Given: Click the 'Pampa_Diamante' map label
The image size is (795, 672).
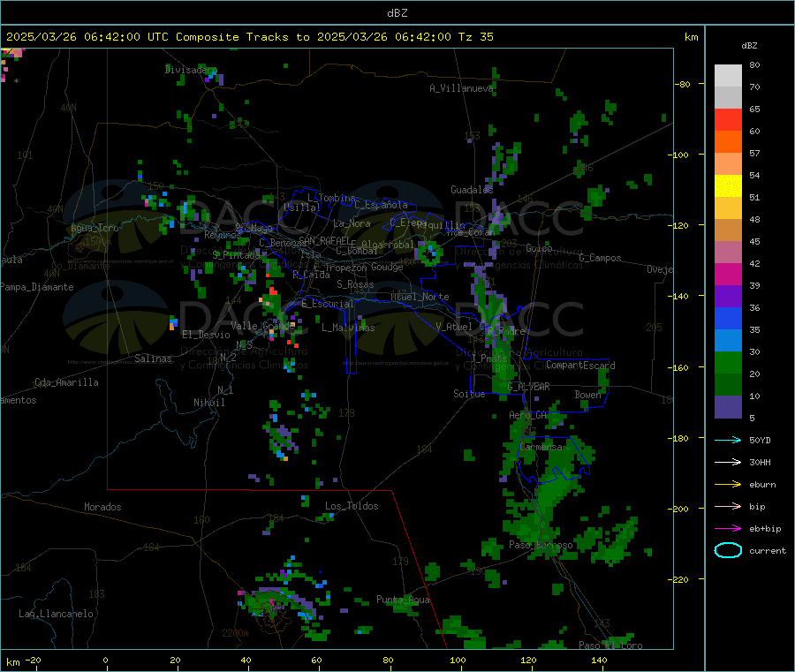Looking at the screenshot, I should (36, 287).
